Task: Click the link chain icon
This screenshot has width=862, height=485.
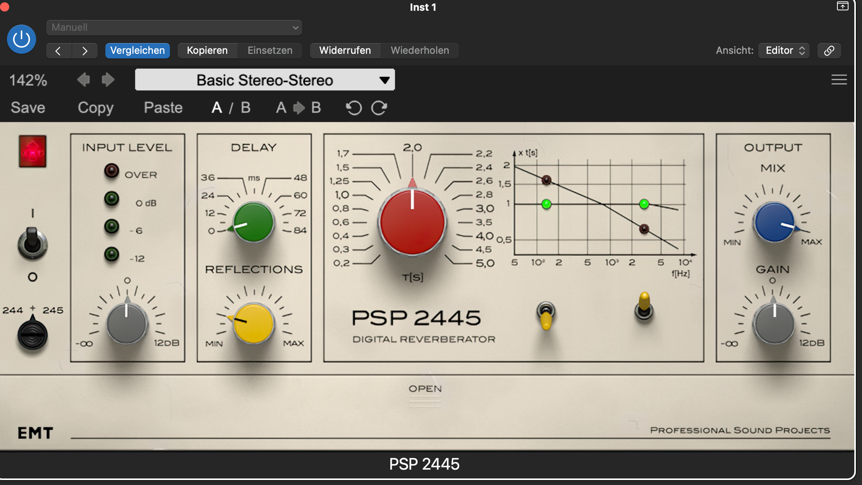Action: tap(829, 50)
